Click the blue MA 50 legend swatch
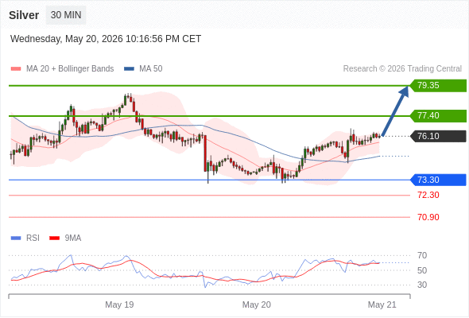469x318 pixels. 129,69
